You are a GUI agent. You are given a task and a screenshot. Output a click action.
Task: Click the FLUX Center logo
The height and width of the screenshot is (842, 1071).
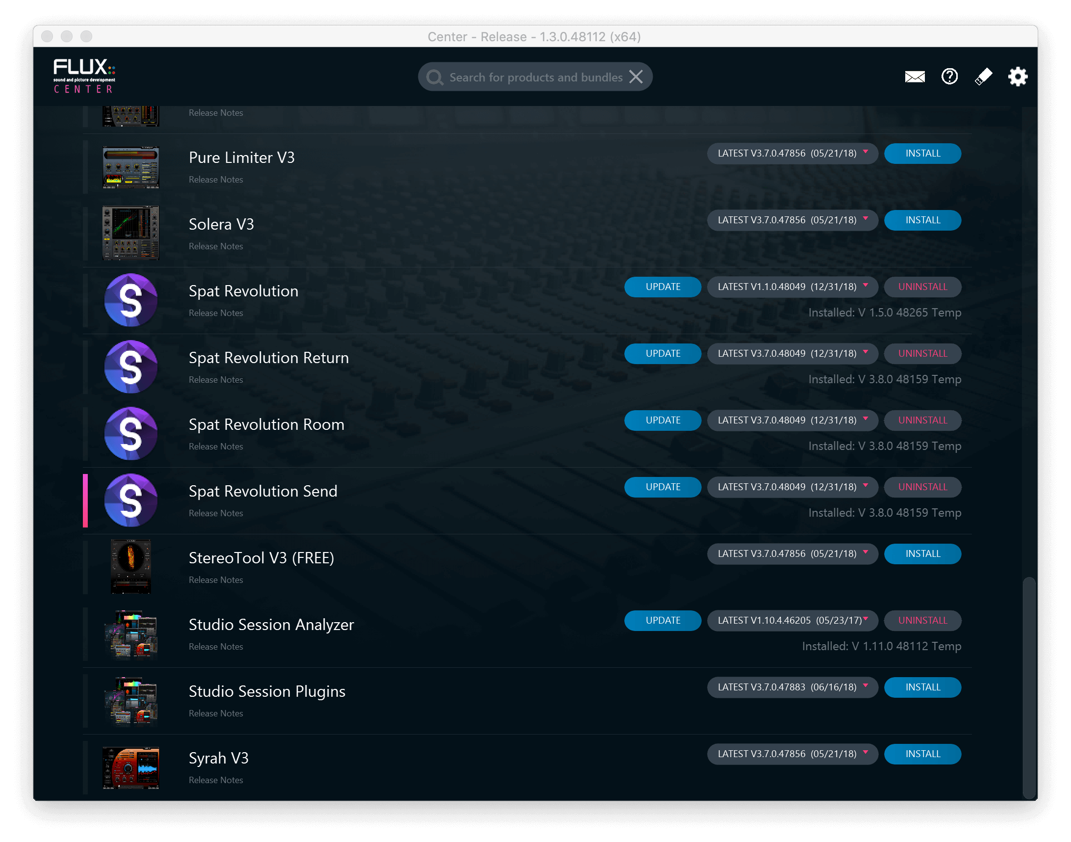click(84, 76)
